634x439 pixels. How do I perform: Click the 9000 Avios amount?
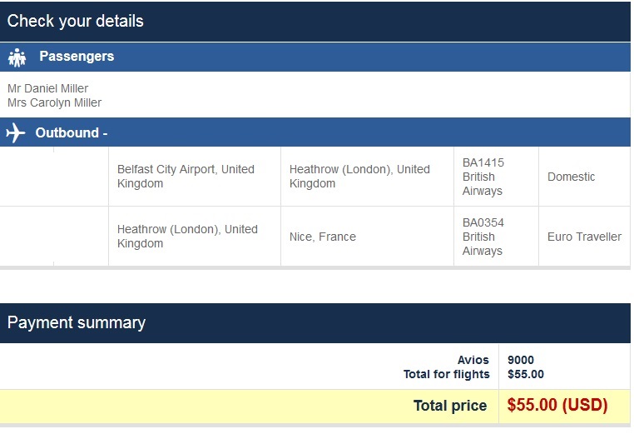coord(521,360)
